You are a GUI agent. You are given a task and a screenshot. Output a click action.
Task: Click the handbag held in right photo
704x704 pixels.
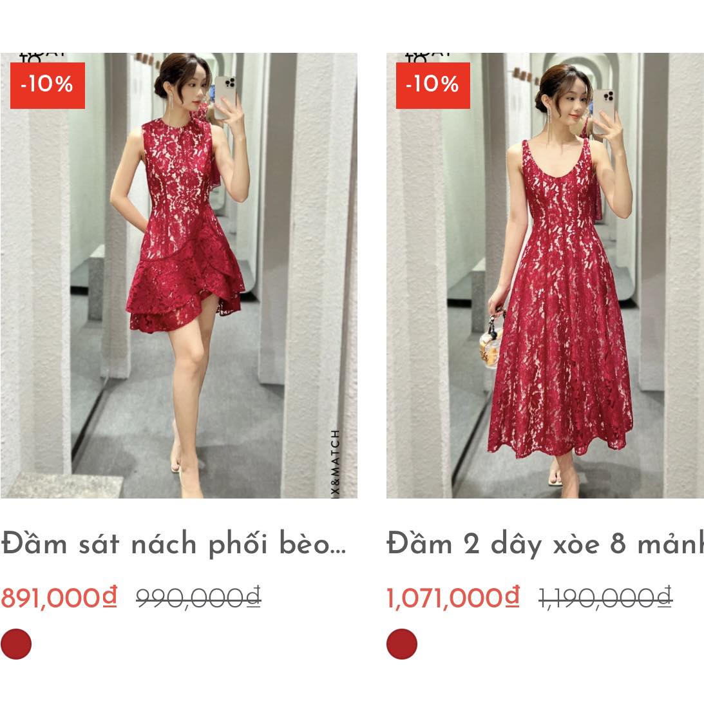point(491,340)
